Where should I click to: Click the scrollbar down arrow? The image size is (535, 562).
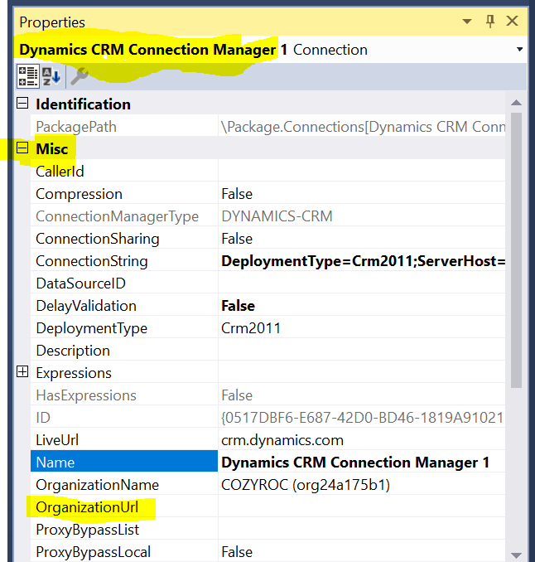click(516, 555)
